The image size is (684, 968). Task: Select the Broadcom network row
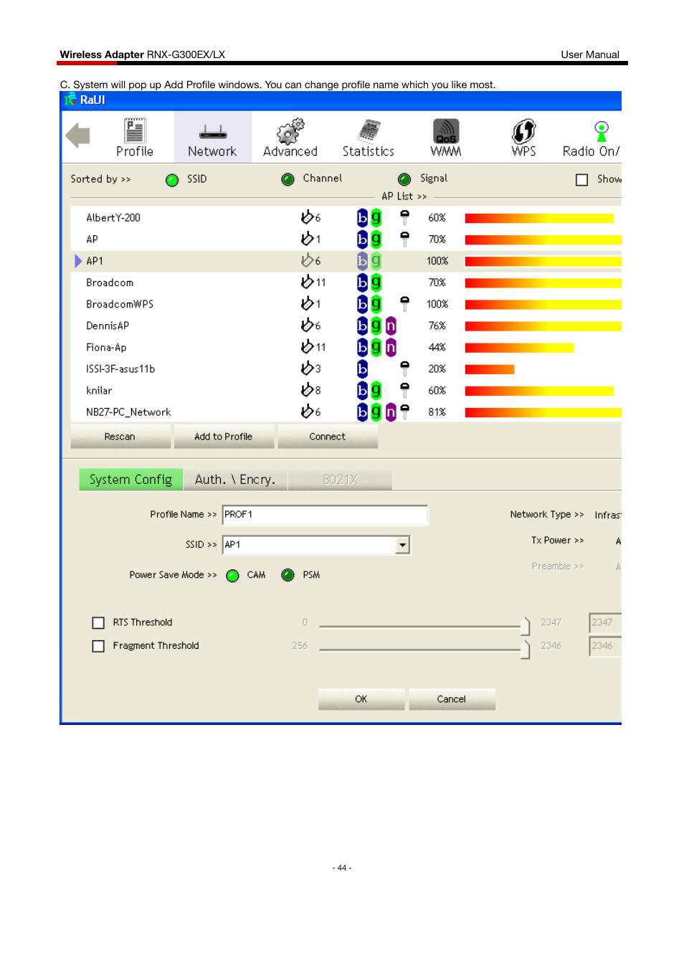click(x=346, y=283)
